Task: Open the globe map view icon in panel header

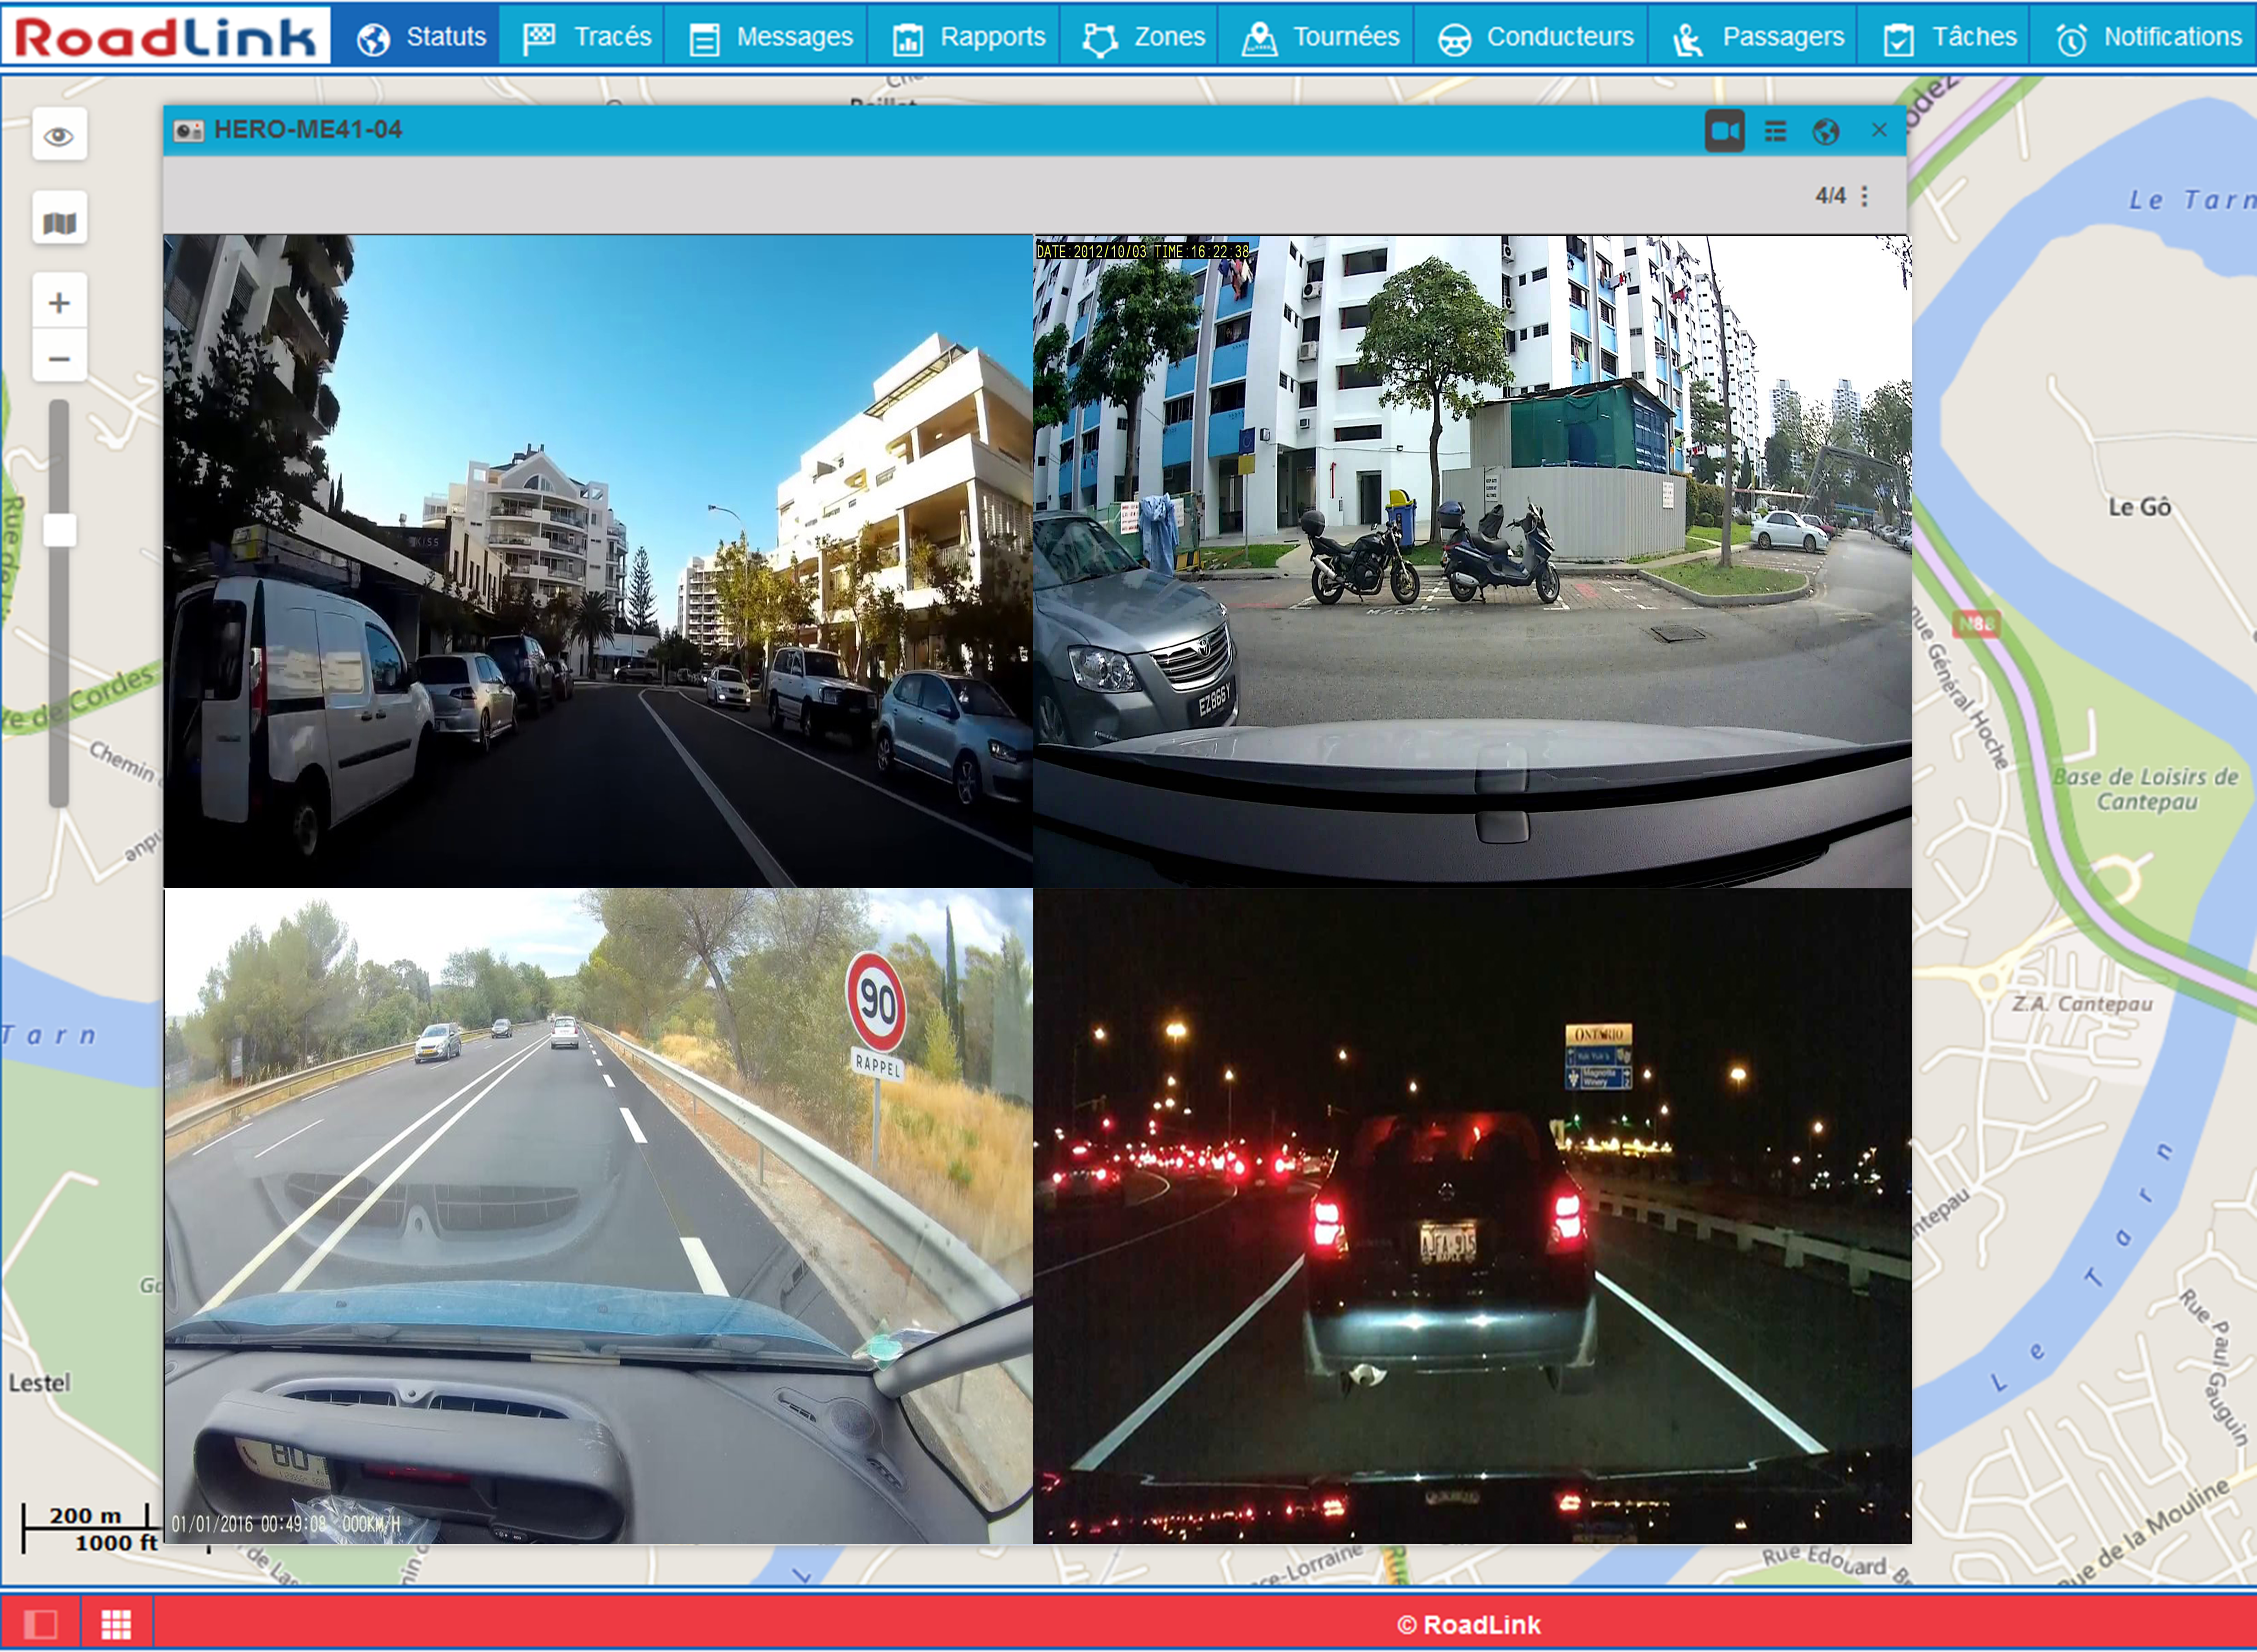Action: click(x=1826, y=131)
